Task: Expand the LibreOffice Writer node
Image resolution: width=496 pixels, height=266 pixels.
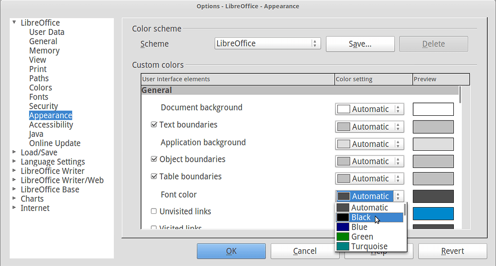Action: (x=14, y=170)
